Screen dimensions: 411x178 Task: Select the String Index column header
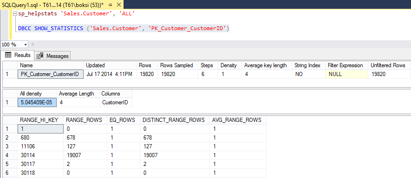[x=308, y=65]
